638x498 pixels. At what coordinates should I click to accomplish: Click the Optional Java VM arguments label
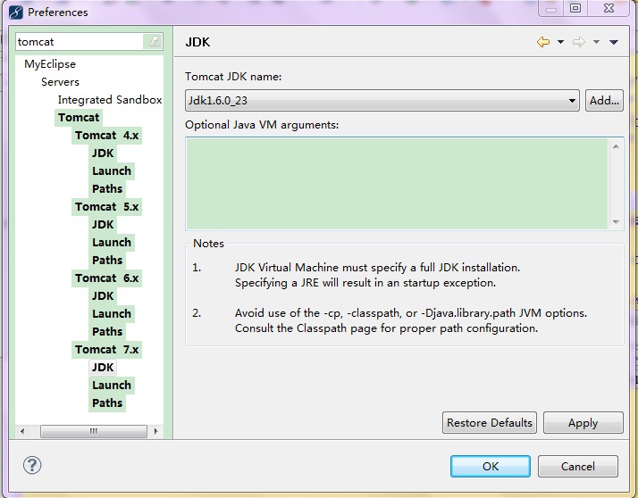[x=262, y=125]
